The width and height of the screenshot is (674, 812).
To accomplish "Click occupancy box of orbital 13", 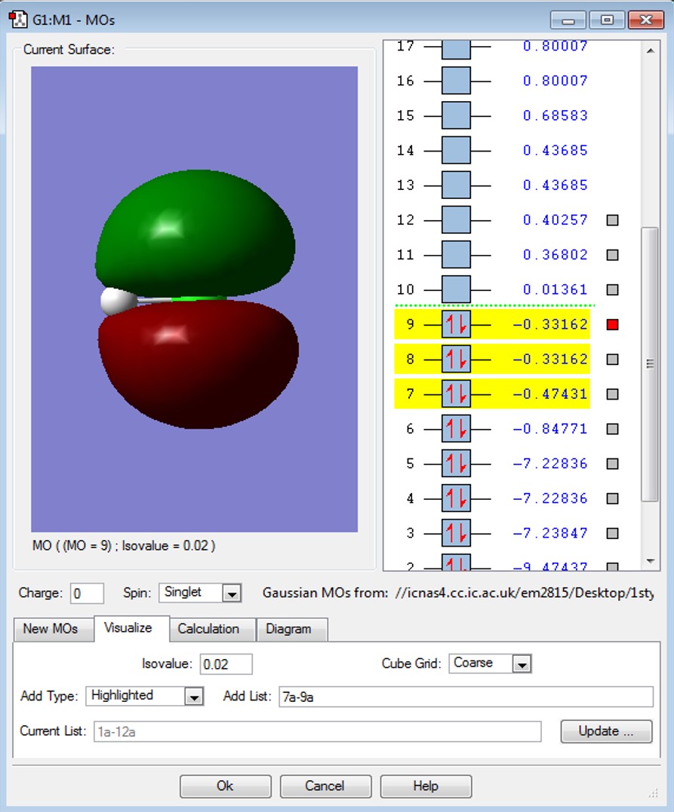I will pos(456,185).
